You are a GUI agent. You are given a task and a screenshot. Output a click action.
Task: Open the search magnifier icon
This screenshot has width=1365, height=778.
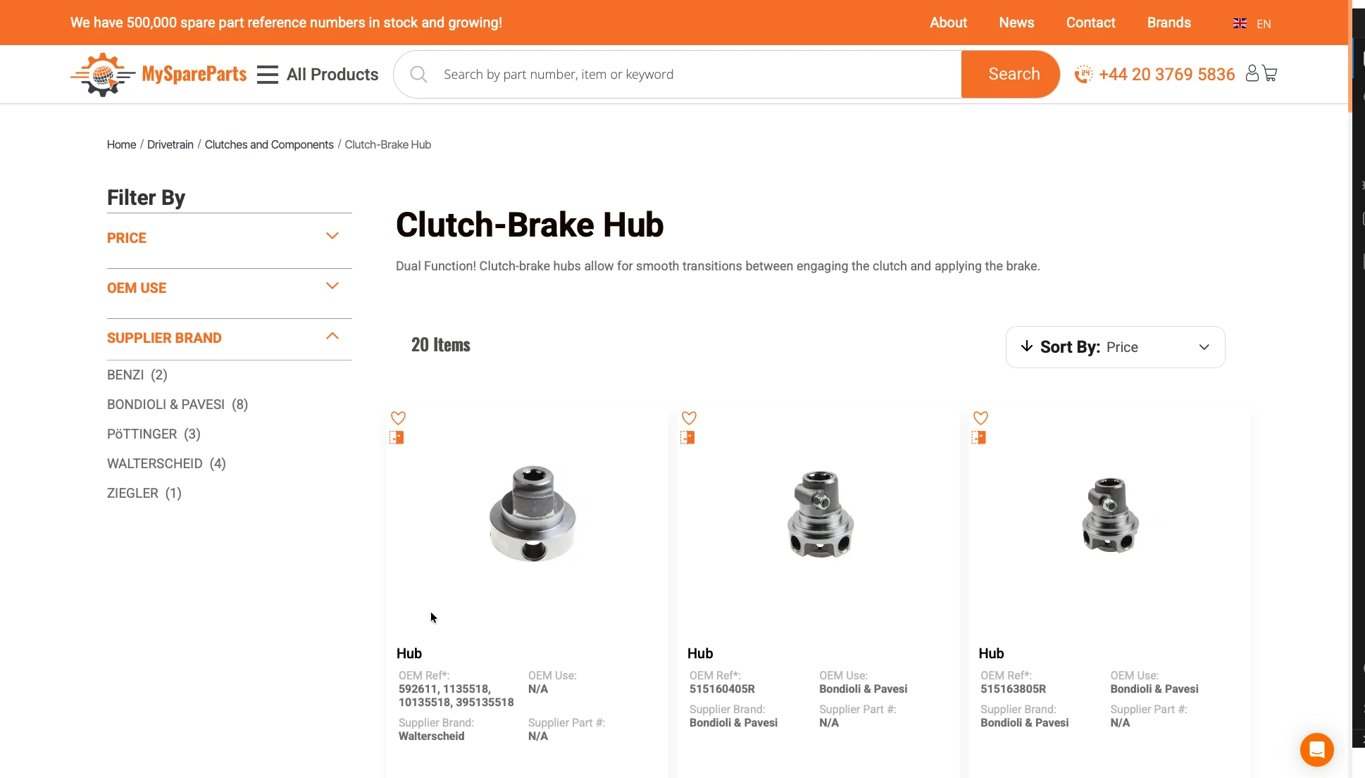(x=418, y=73)
